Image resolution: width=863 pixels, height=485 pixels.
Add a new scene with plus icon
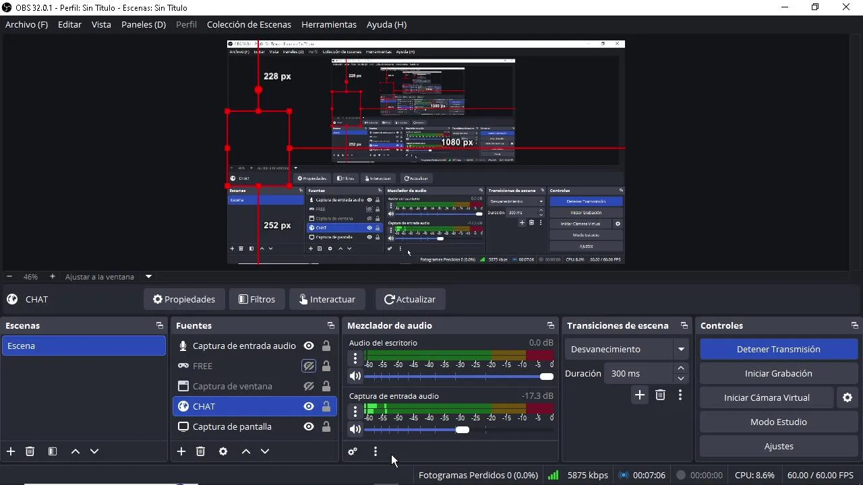[x=11, y=451]
